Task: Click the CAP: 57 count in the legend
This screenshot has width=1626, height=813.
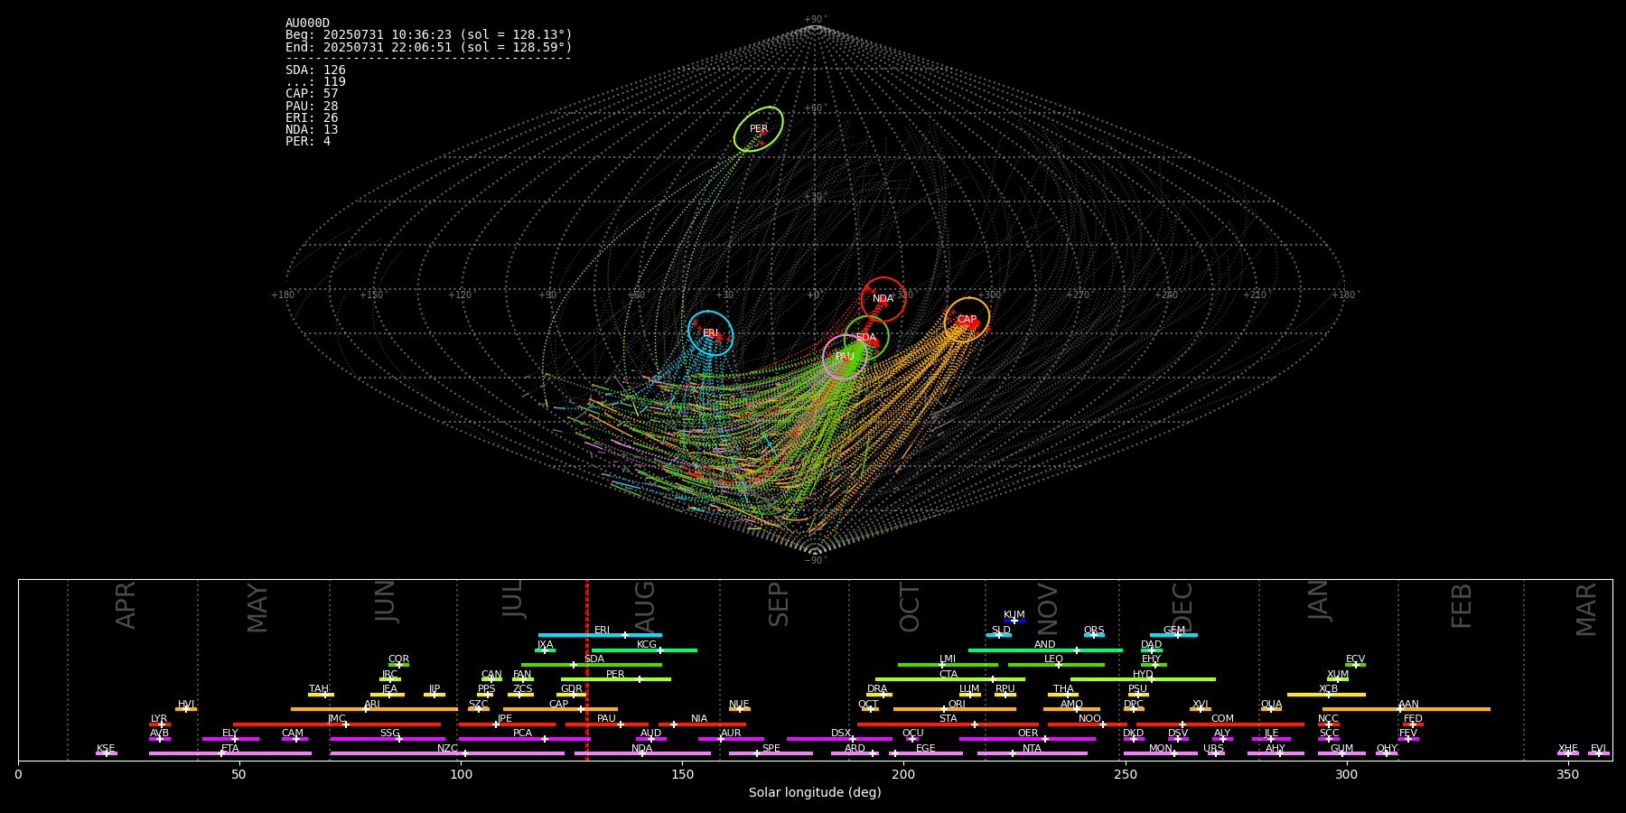Action: [x=312, y=94]
